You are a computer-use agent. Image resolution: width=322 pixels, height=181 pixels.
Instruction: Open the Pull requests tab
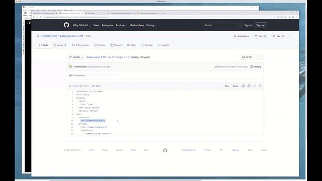click(x=80, y=45)
